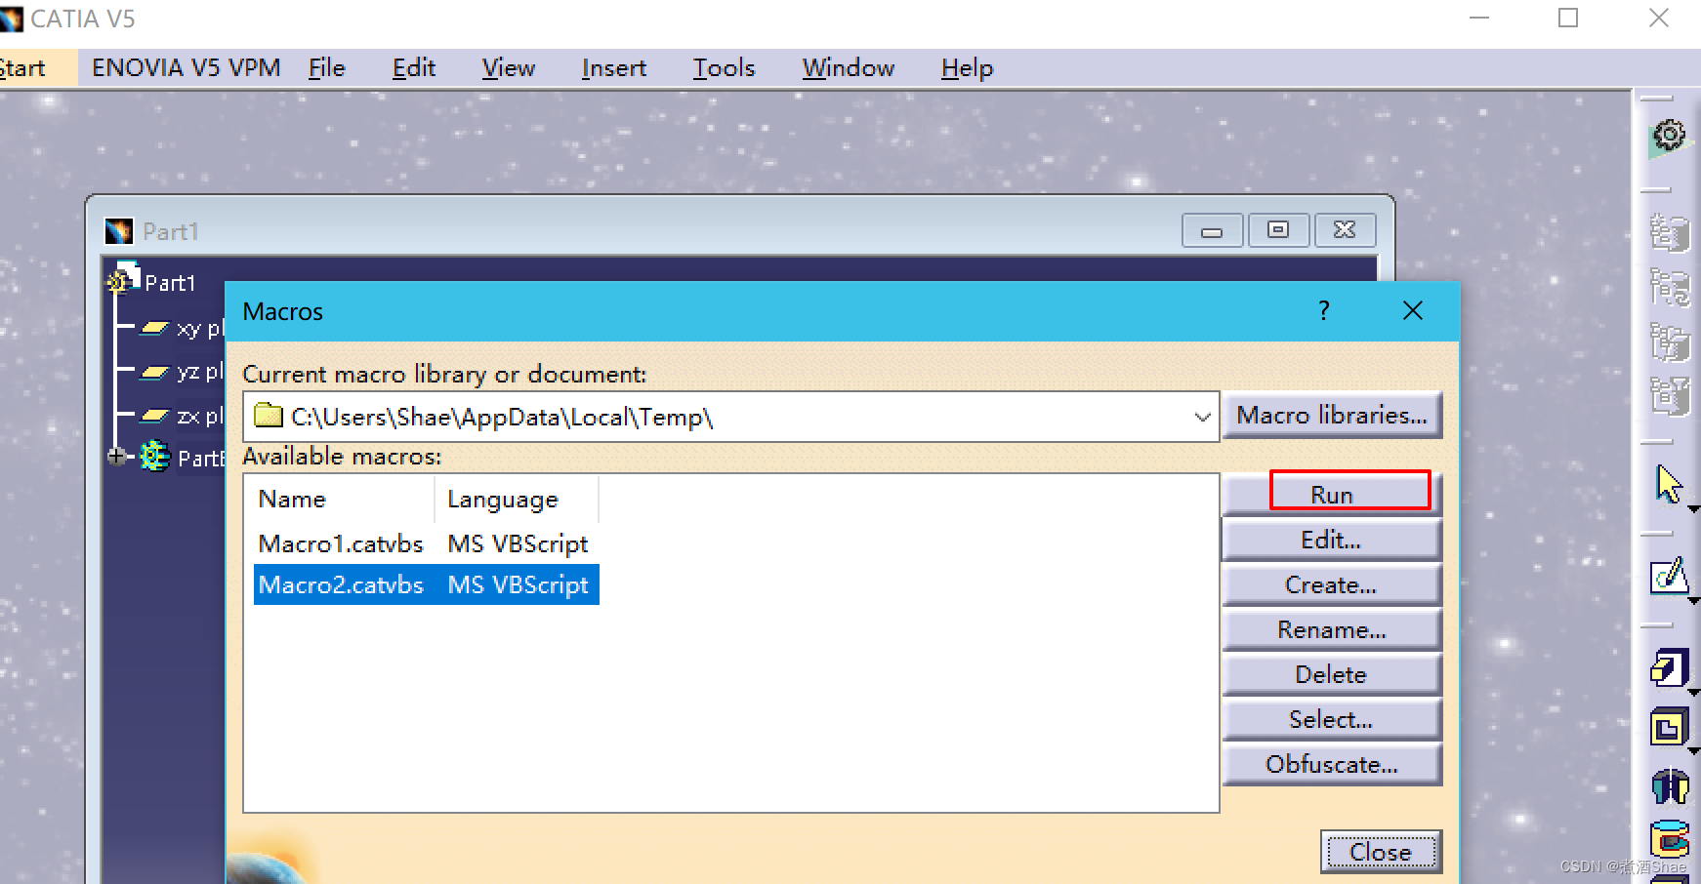Click MS VBScript language cell for Macro1

coord(518,543)
